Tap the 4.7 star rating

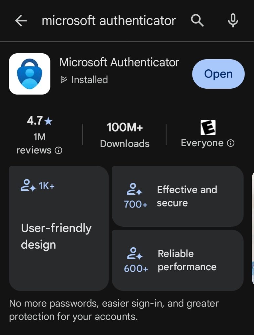39,121
